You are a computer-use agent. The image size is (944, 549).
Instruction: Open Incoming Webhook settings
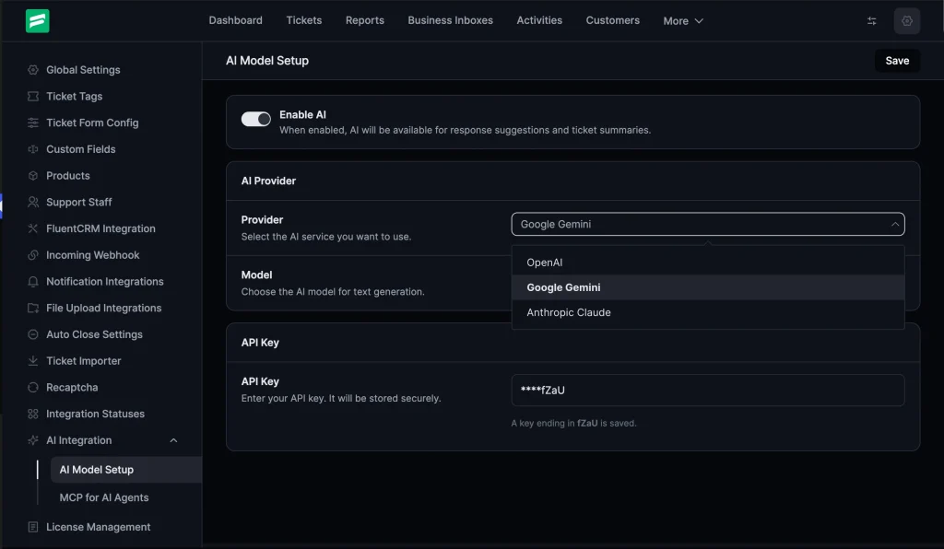(93, 255)
